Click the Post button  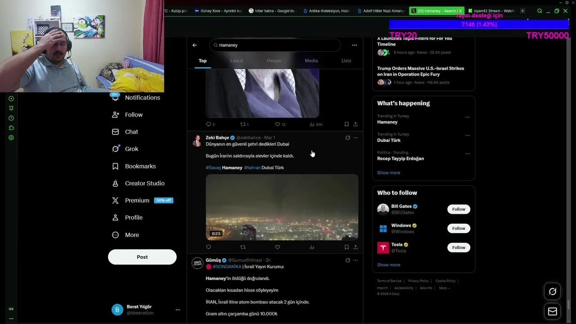pyautogui.click(x=142, y=257)
